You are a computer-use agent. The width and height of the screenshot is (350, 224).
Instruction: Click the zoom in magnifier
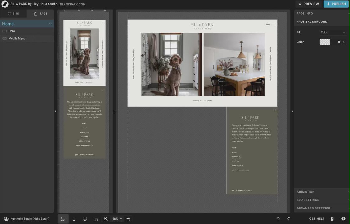(x=128, y=219)
